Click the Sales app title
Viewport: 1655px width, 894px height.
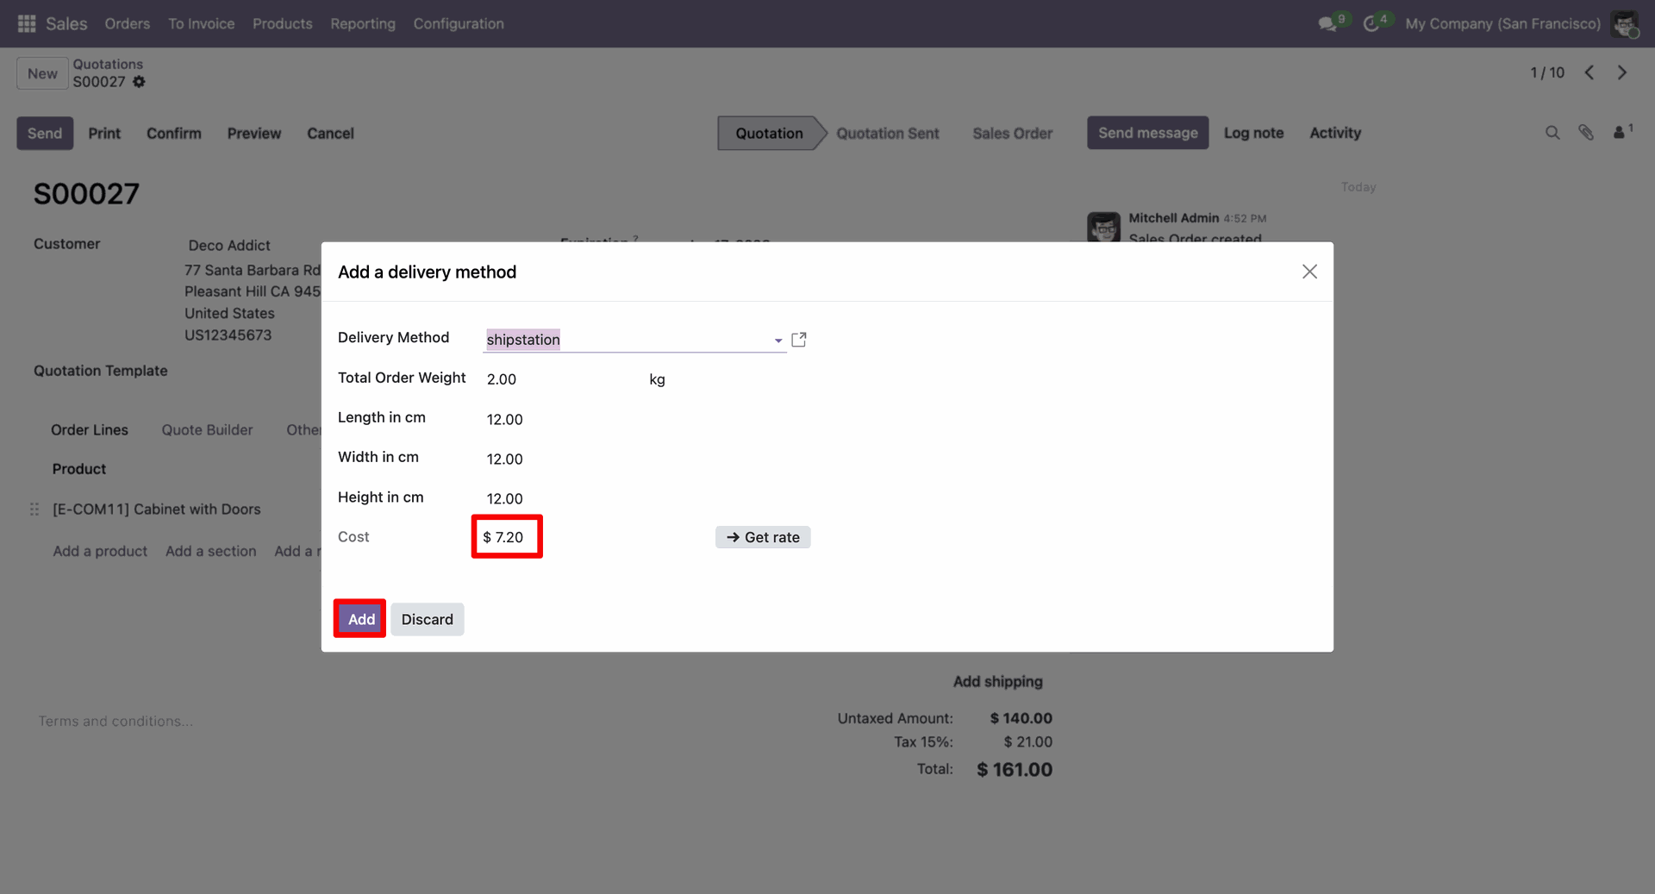click(x=66, y=23)
